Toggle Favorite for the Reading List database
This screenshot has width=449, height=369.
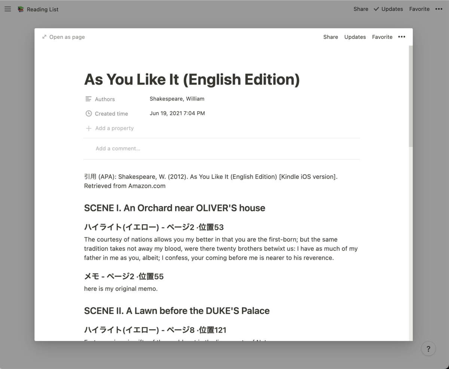point(419,9)
